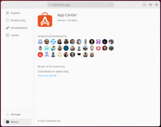The width and height of the screenshot is (161, 127).
Task: Click the black splat contributor avatar
Action: (x=79, y=55)
